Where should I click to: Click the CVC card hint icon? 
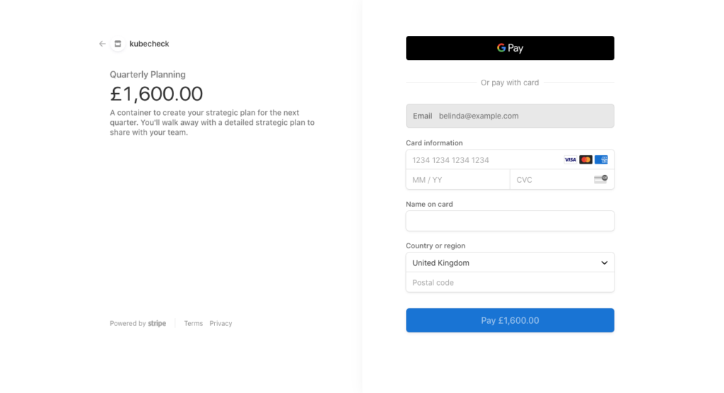point(601,179)
